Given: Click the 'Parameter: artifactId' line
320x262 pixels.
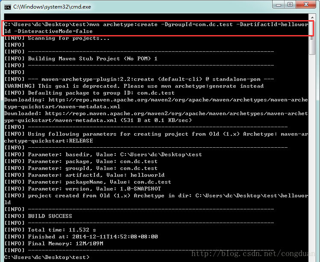Looking at the screenshot, I should click(84, 175).
